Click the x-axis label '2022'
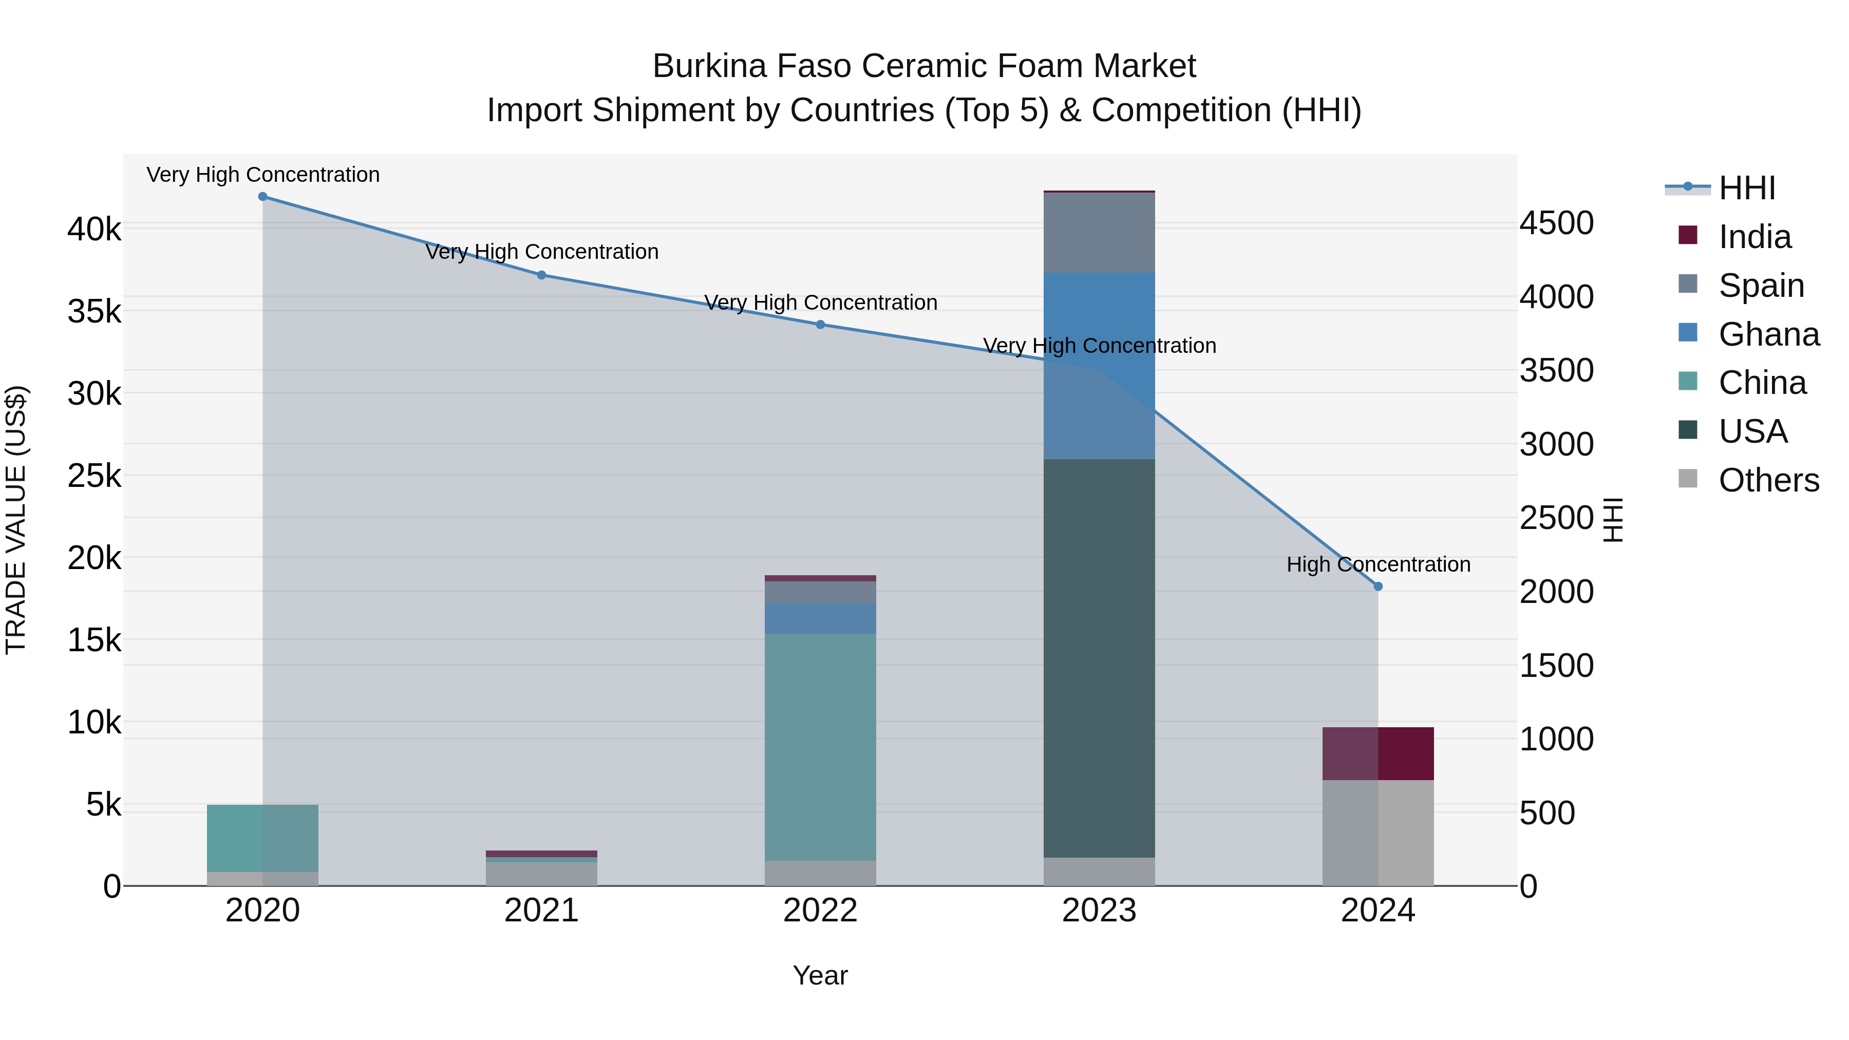 pyautogui.click(x=820, y=911)
